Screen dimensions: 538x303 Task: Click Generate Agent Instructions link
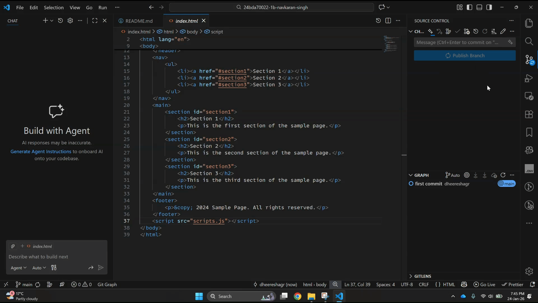point(41,151)
